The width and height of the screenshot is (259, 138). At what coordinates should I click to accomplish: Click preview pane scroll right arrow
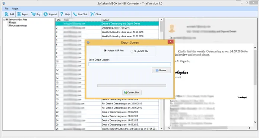pos(249,128)
